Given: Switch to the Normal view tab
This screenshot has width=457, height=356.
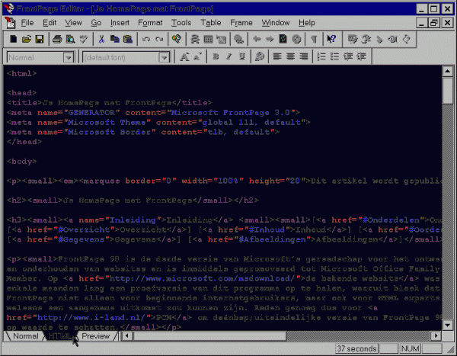Looking at the screenshot, I should click(26, 336).
